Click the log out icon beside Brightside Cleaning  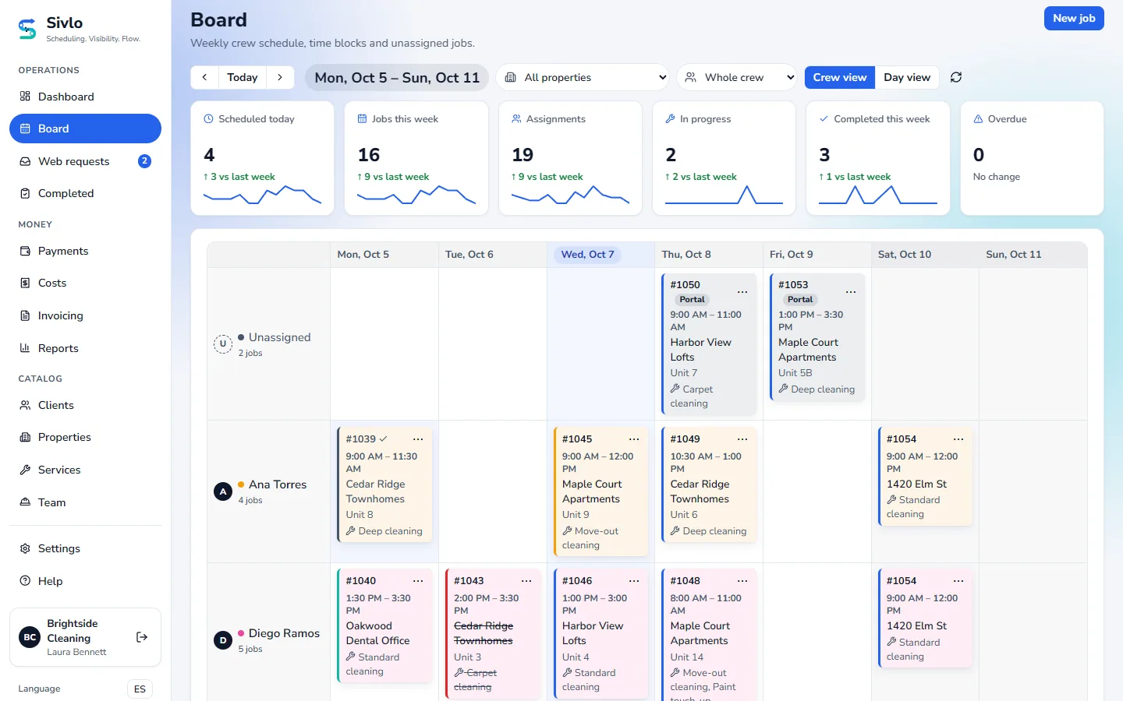(142, 637)
